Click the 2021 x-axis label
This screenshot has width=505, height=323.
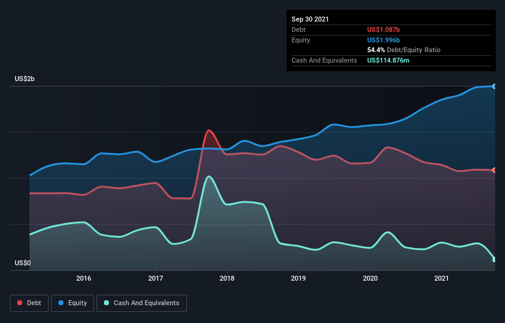click(442, 278)
